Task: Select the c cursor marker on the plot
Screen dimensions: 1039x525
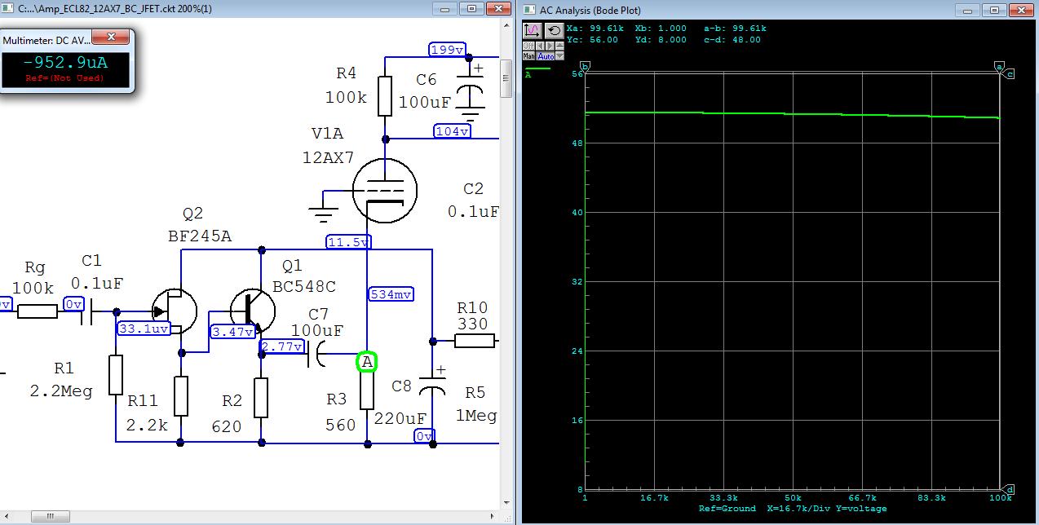Action: pos(1010,74)
